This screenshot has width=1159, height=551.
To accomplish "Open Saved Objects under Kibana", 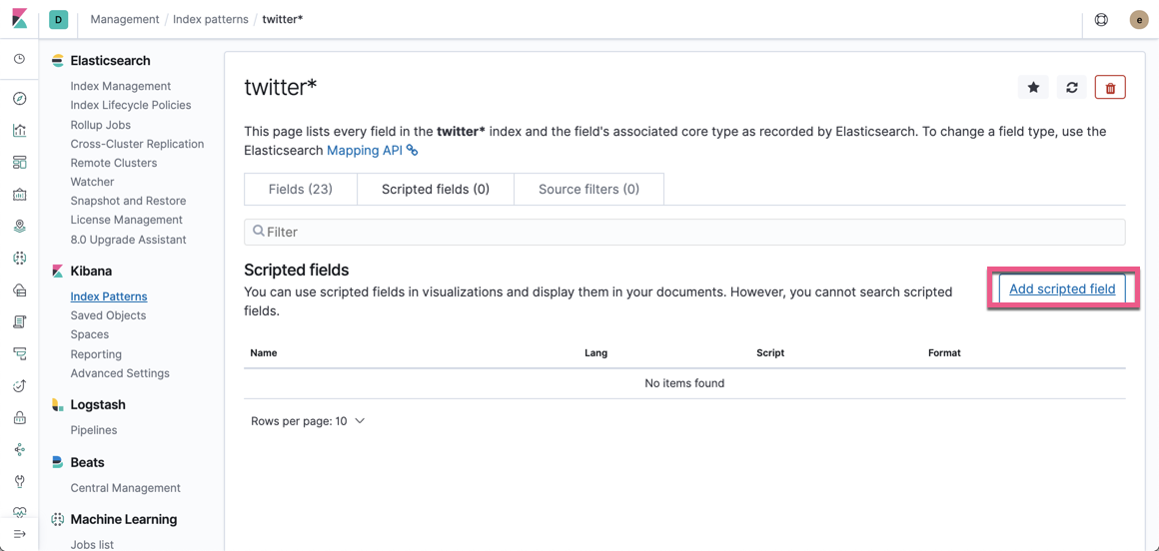I will pyautogui.click(x=109, y=315).
